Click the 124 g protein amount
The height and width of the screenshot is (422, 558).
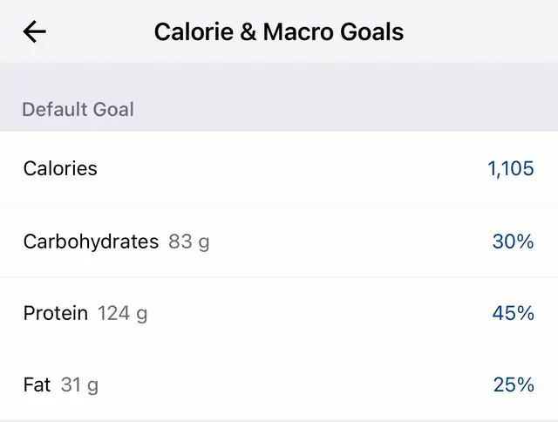[x=122, y=313]
